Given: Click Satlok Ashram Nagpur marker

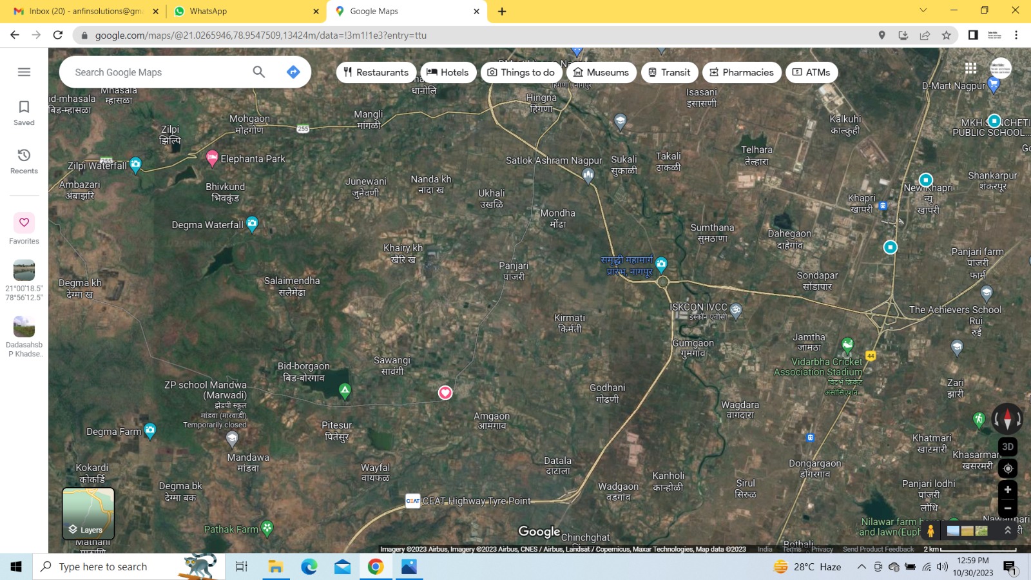Looking at the screenshot, I should pos(588,175).
